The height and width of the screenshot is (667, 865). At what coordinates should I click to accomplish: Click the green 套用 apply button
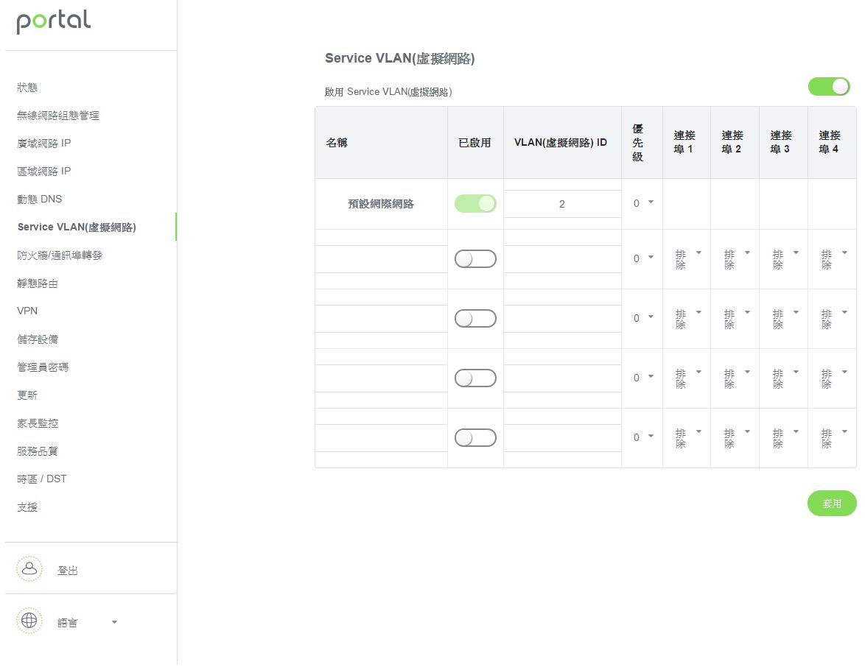pyautogui.click(x=832, y=504)
